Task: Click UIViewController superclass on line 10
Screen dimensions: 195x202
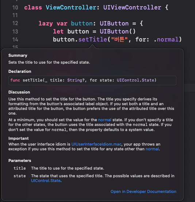Action: 132,7
